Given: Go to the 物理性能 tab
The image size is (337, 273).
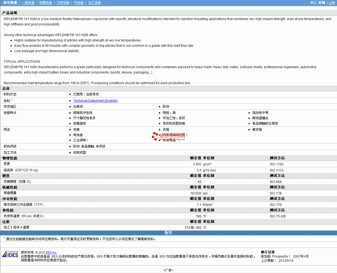Looking at the screenshot, I should 45,3.
